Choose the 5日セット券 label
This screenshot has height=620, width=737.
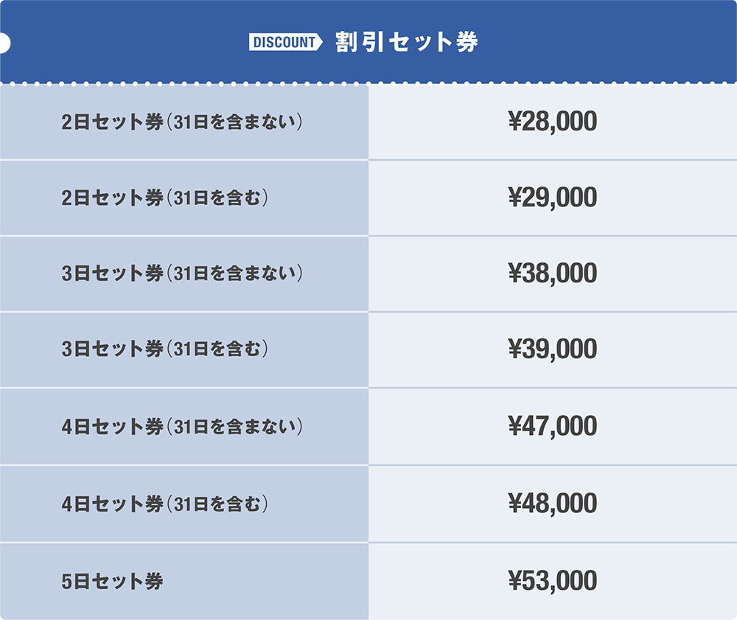point(113,581)
